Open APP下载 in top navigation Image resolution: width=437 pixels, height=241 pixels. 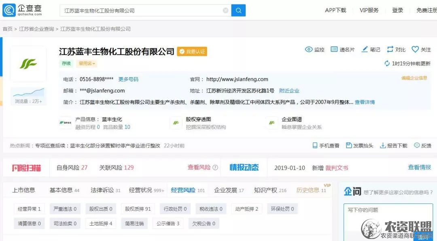point(335,10)
